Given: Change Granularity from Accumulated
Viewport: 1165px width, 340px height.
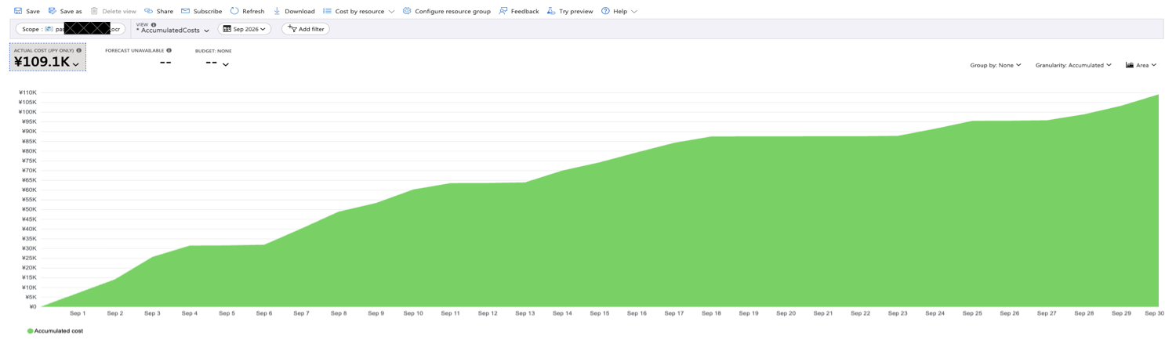Looking at the screenshot, I should pyautogui.click(x=1073, y=65).
